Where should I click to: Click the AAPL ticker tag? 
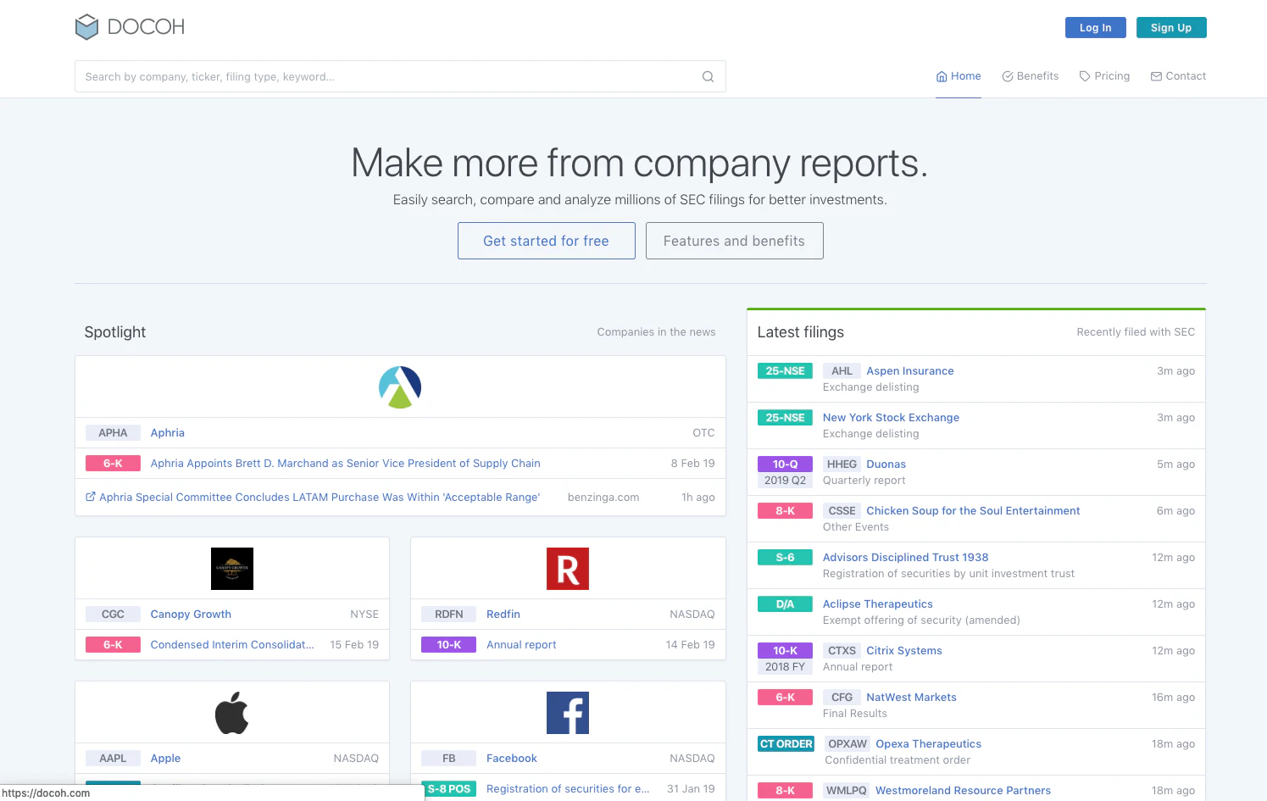tap(113, 759)
